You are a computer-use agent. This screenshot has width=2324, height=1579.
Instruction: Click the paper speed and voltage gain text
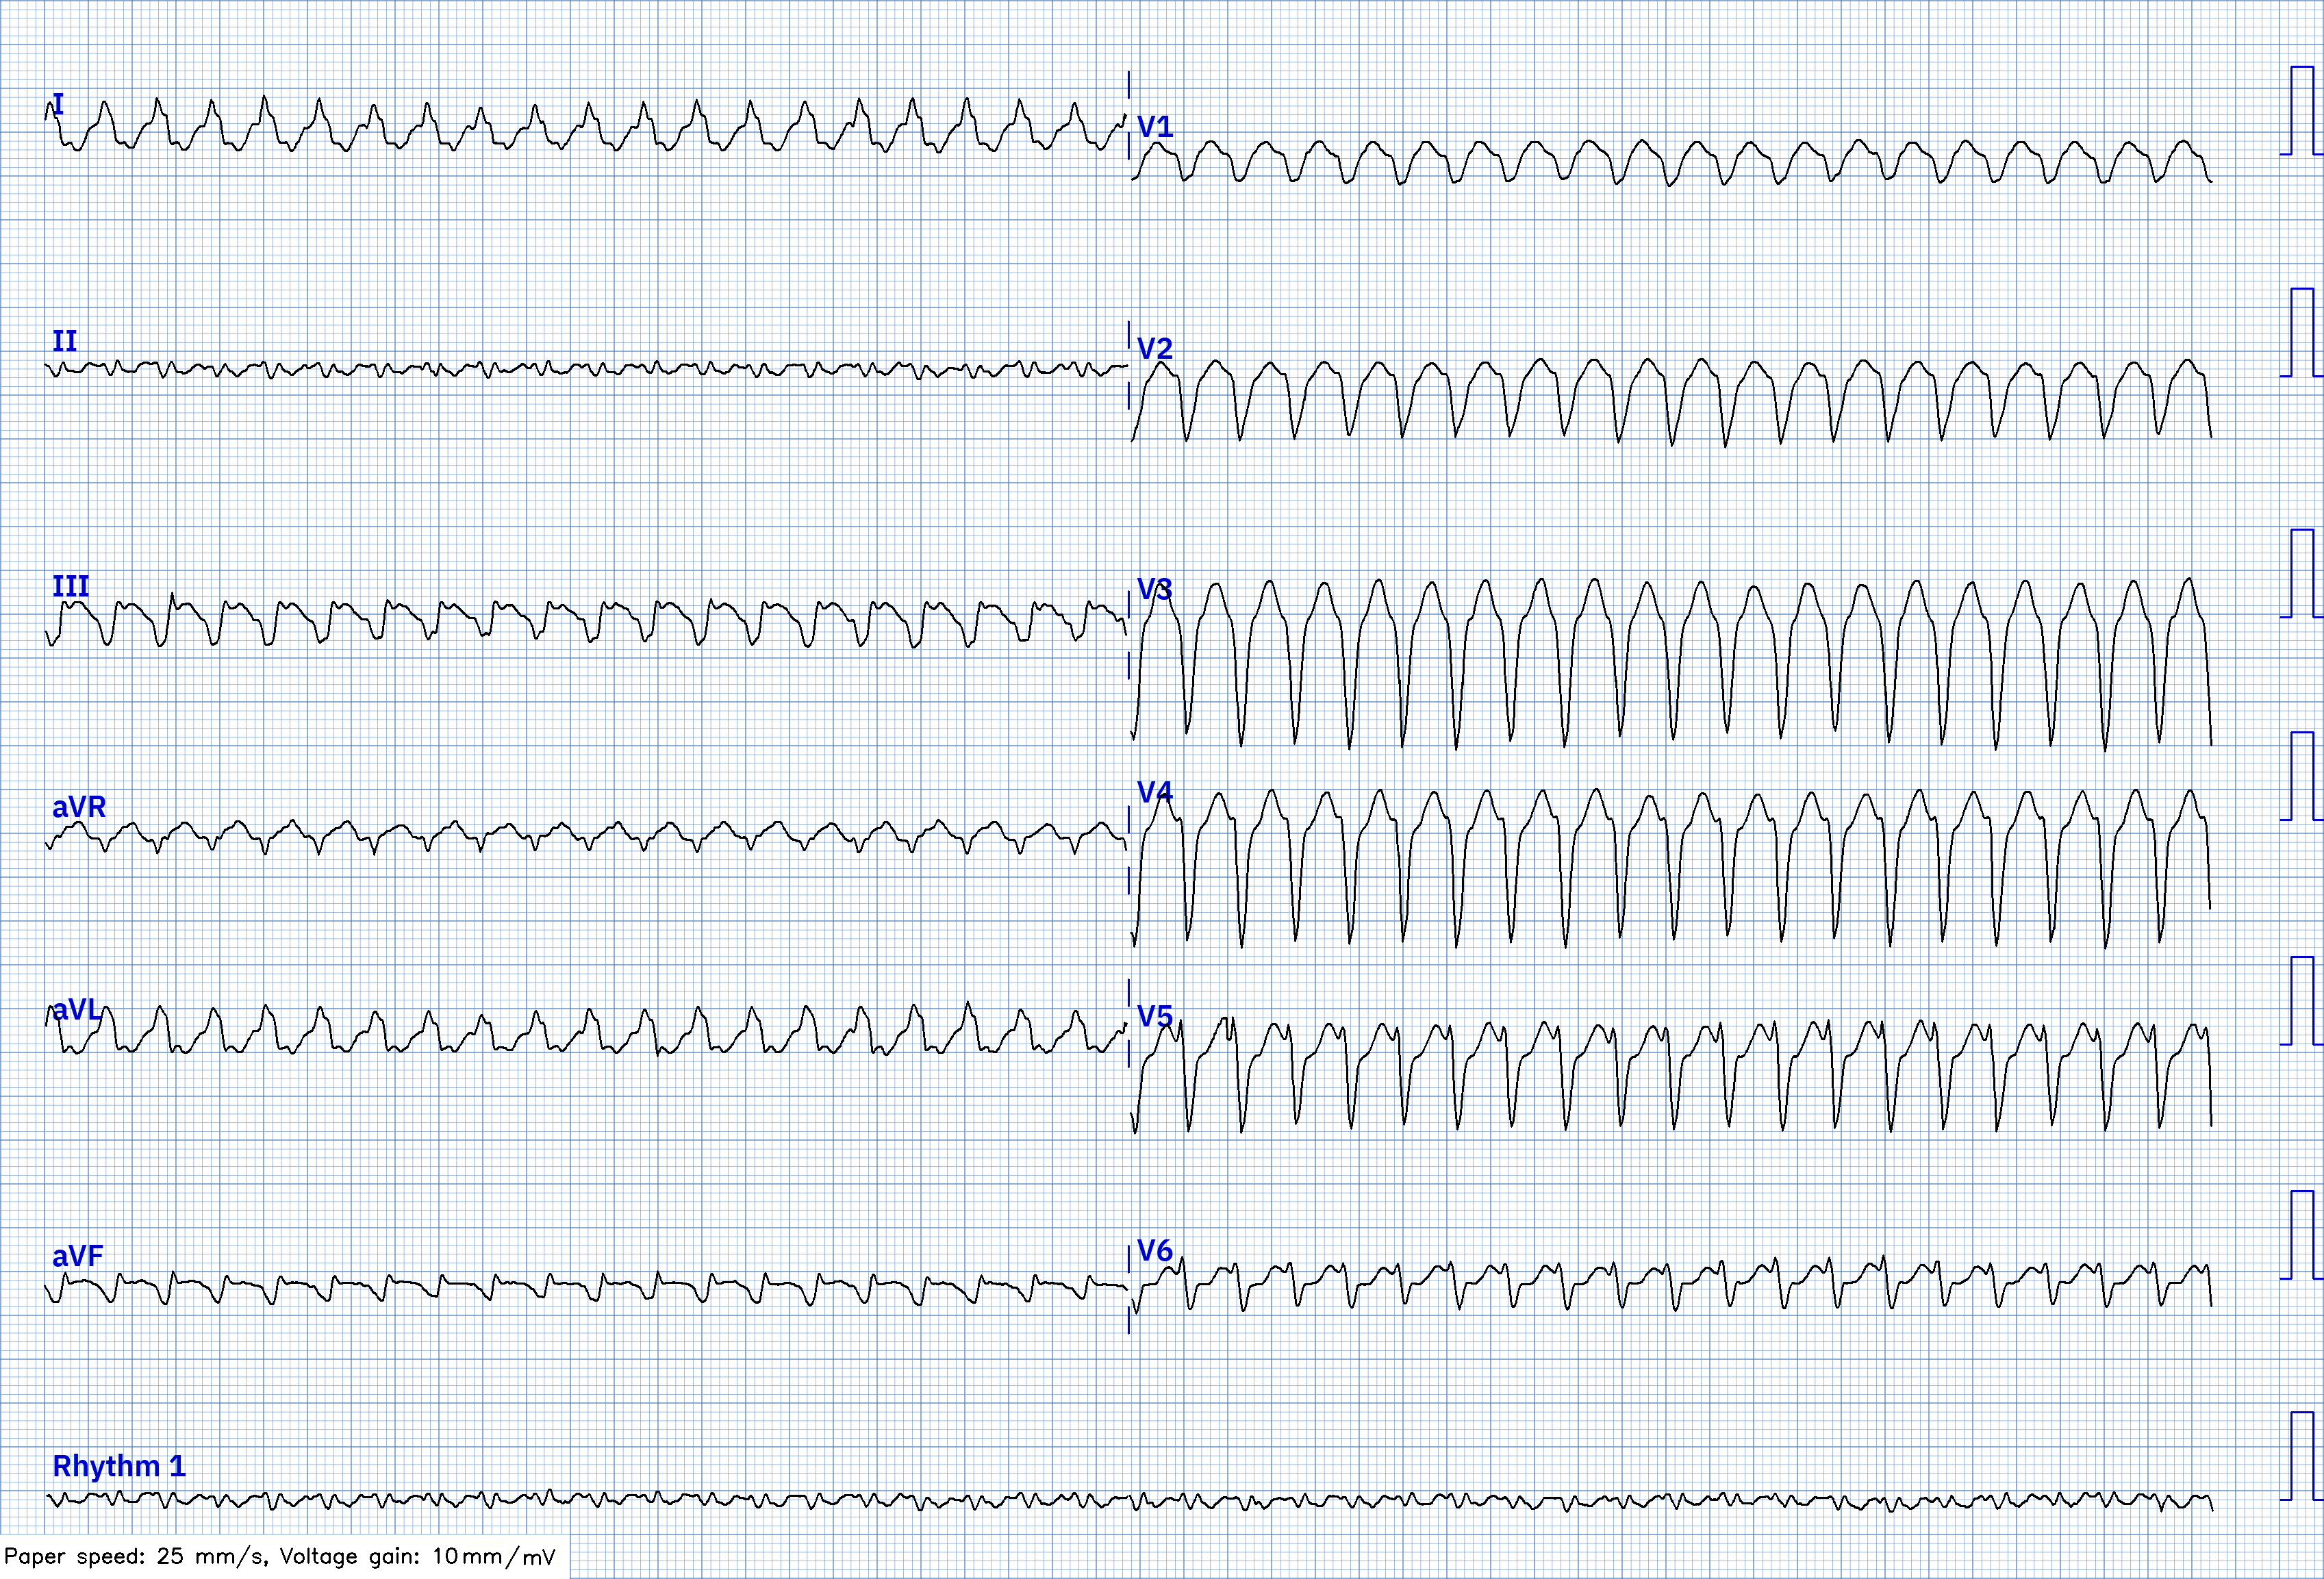[x=280, y=1556]
